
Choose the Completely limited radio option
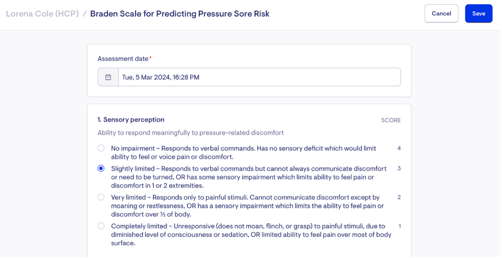pyautogui.click(x=101, y=226)
